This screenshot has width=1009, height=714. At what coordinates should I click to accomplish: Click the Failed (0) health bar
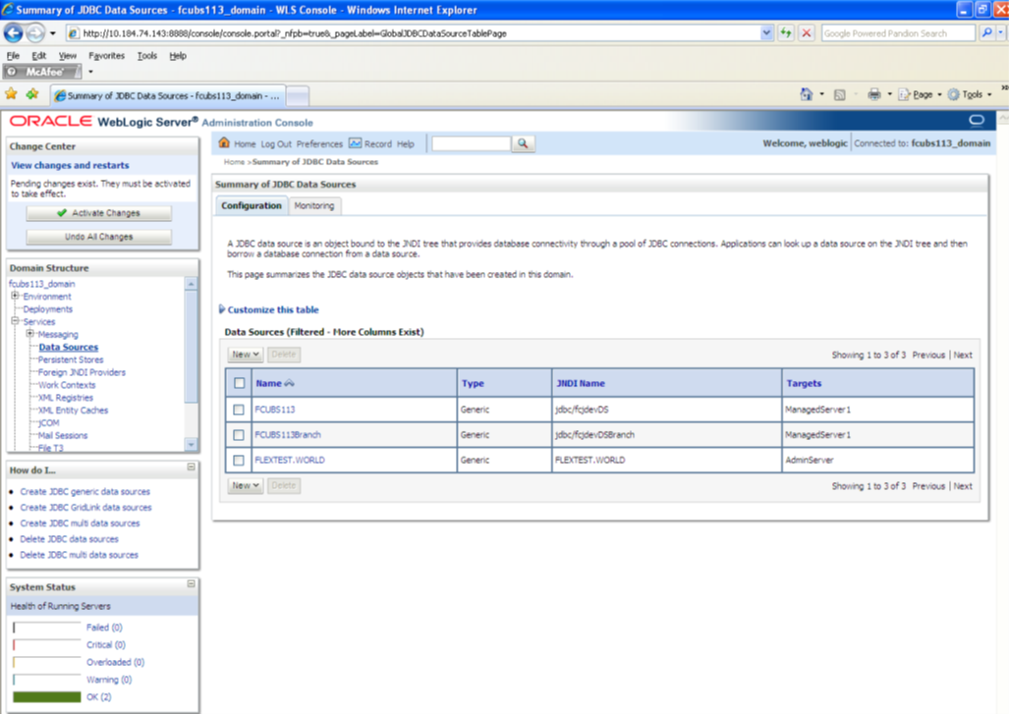[47, 628]
